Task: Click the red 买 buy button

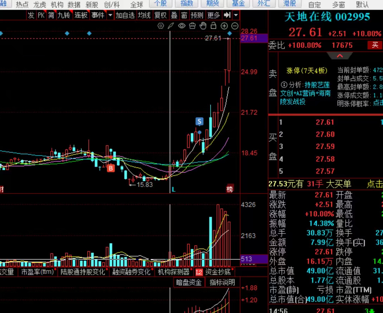Action: [x=375, y=45]
